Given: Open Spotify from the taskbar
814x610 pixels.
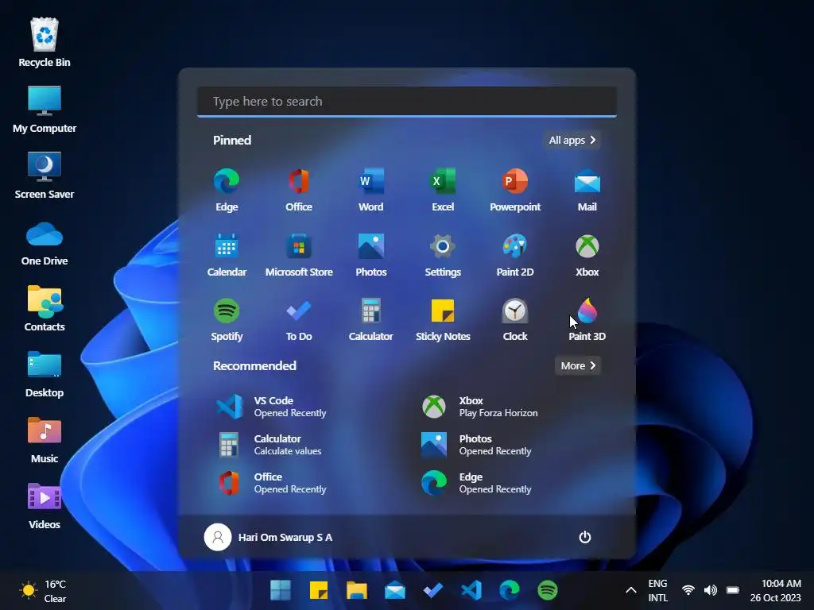Looking at the screenshot, I should (x=547, y=590).
